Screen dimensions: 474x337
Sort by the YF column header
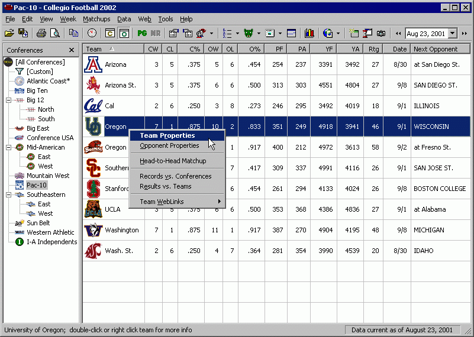(323, 49)
